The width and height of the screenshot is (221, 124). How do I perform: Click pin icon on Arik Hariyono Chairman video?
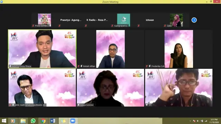tap(13, 105)
